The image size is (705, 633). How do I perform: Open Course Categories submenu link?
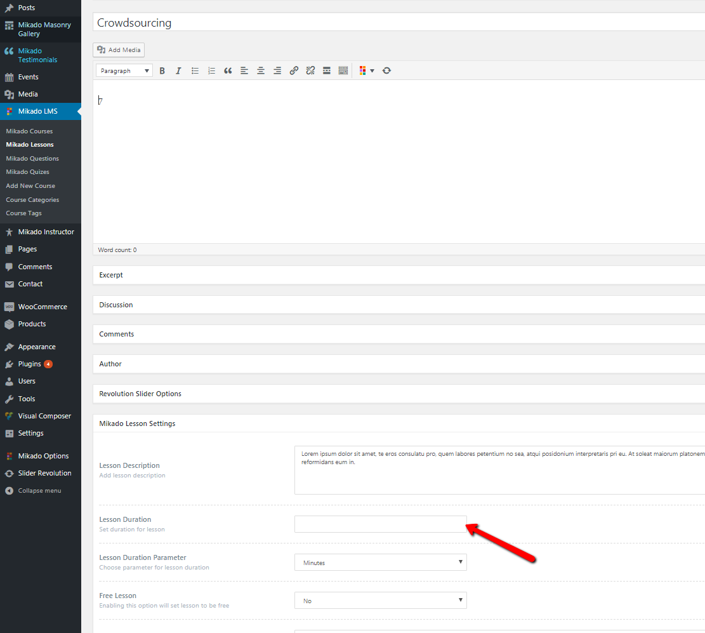[32, 200]
